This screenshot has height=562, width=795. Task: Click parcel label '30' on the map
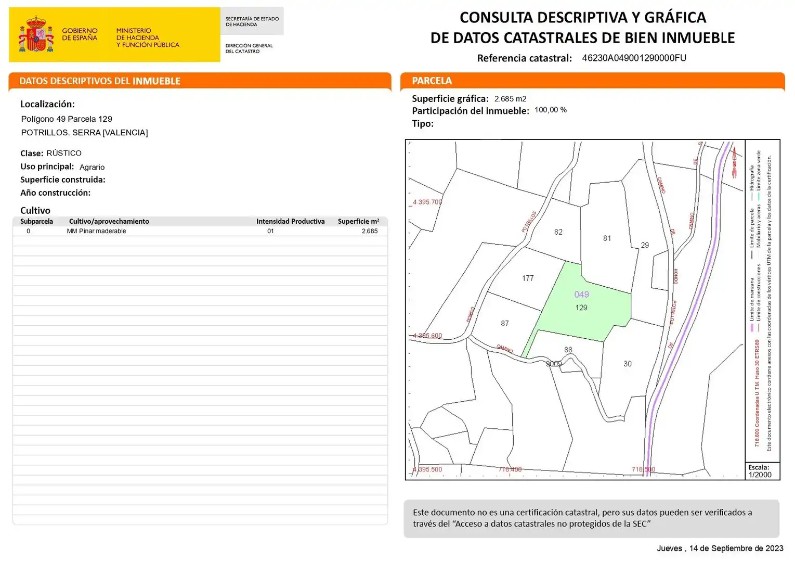coord(628,364)
